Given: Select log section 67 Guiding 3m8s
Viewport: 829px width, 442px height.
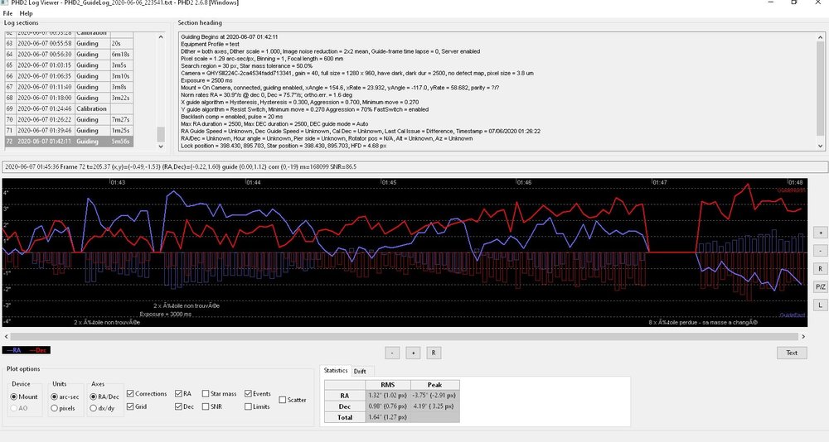Looking at the screenshot, I should pos(69,87).
